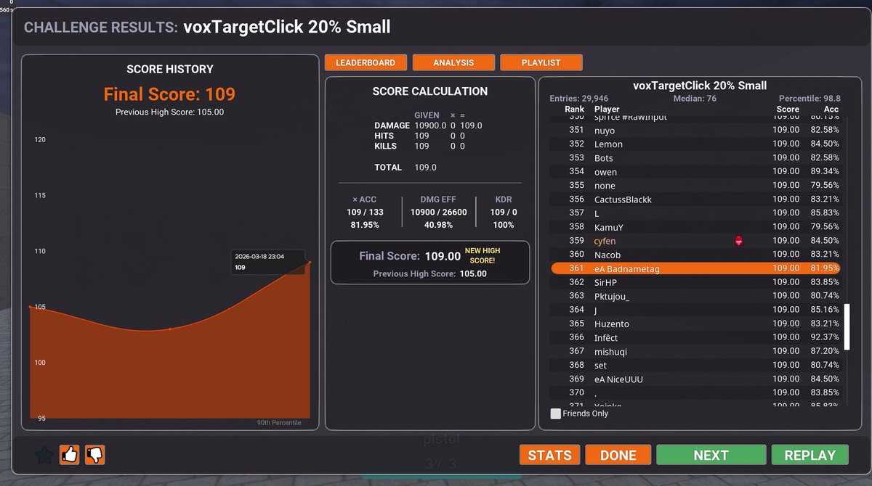
Task: Upvote scenario with the thumbs up icon
Action: tap(69, 455)
